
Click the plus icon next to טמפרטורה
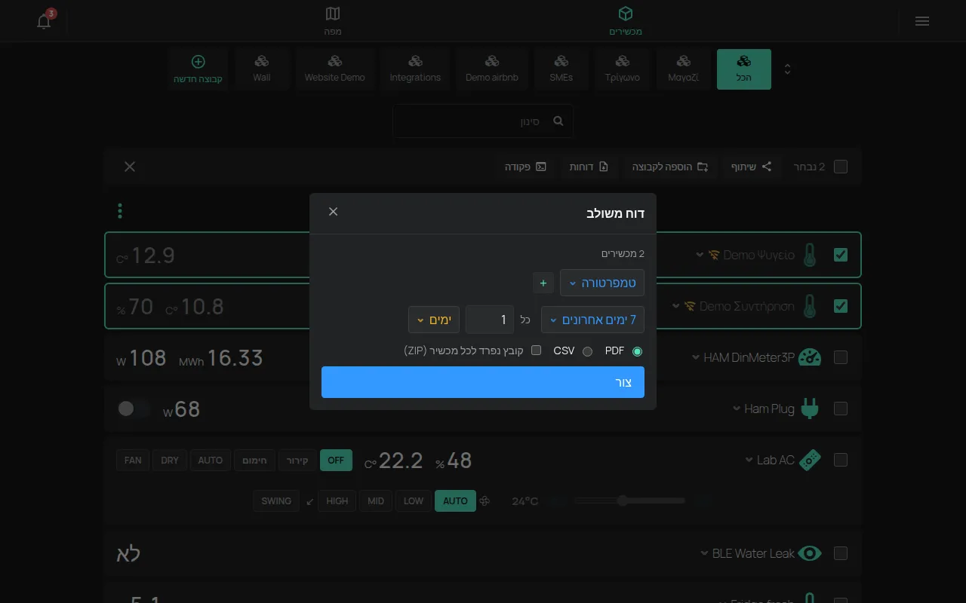(543, 283)
